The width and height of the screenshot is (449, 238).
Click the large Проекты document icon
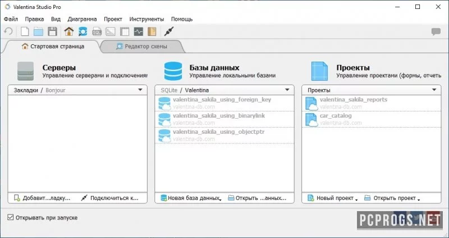coord(319,71)
